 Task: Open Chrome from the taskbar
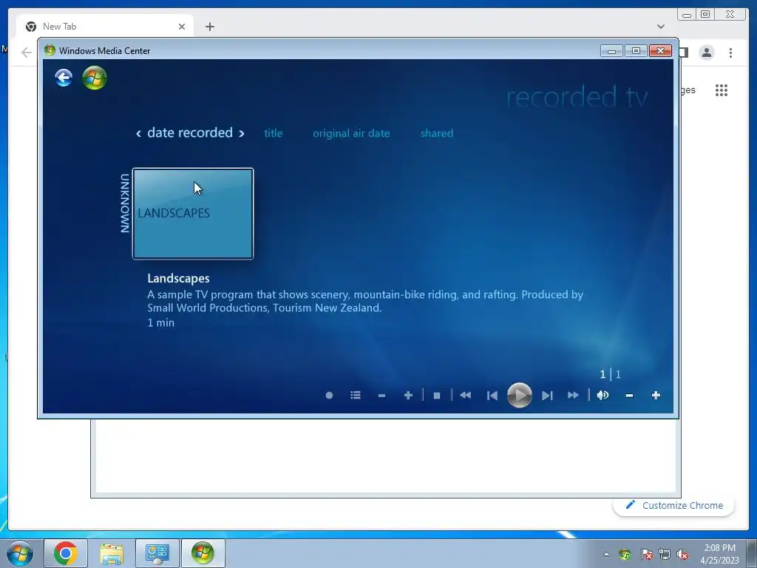66,553
